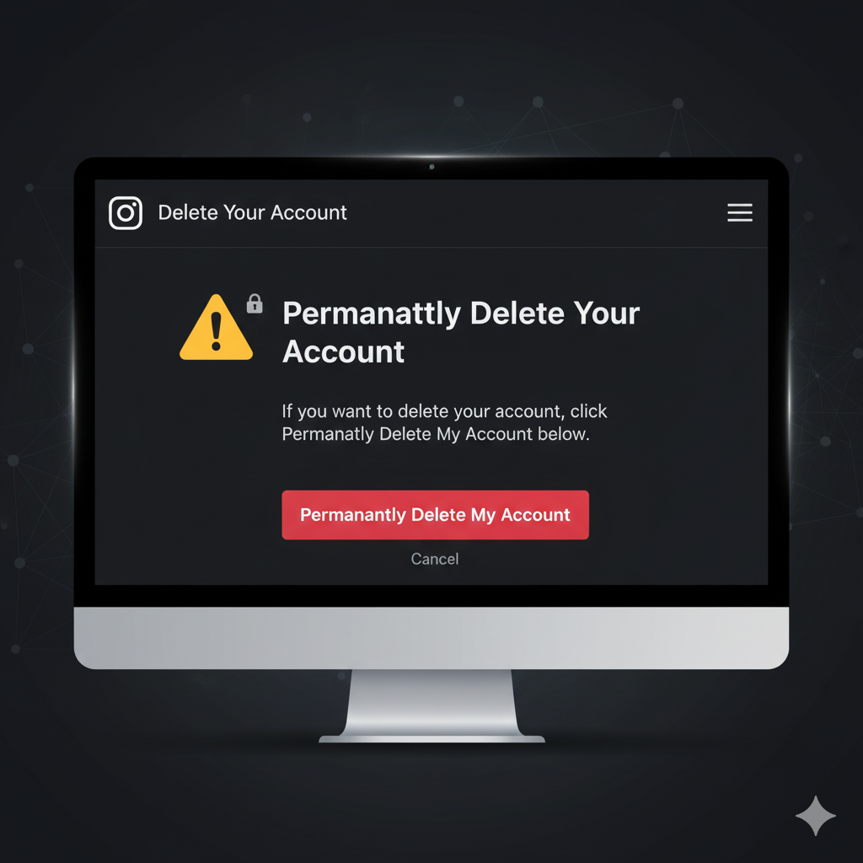863x863 pixels.
Task: Click the small gray padlock icon
Action: pos(255,303)
